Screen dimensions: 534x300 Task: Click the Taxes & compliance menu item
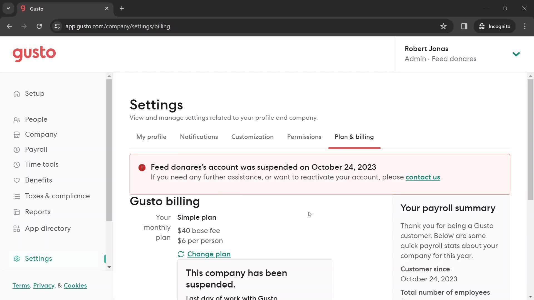(57, 196)
